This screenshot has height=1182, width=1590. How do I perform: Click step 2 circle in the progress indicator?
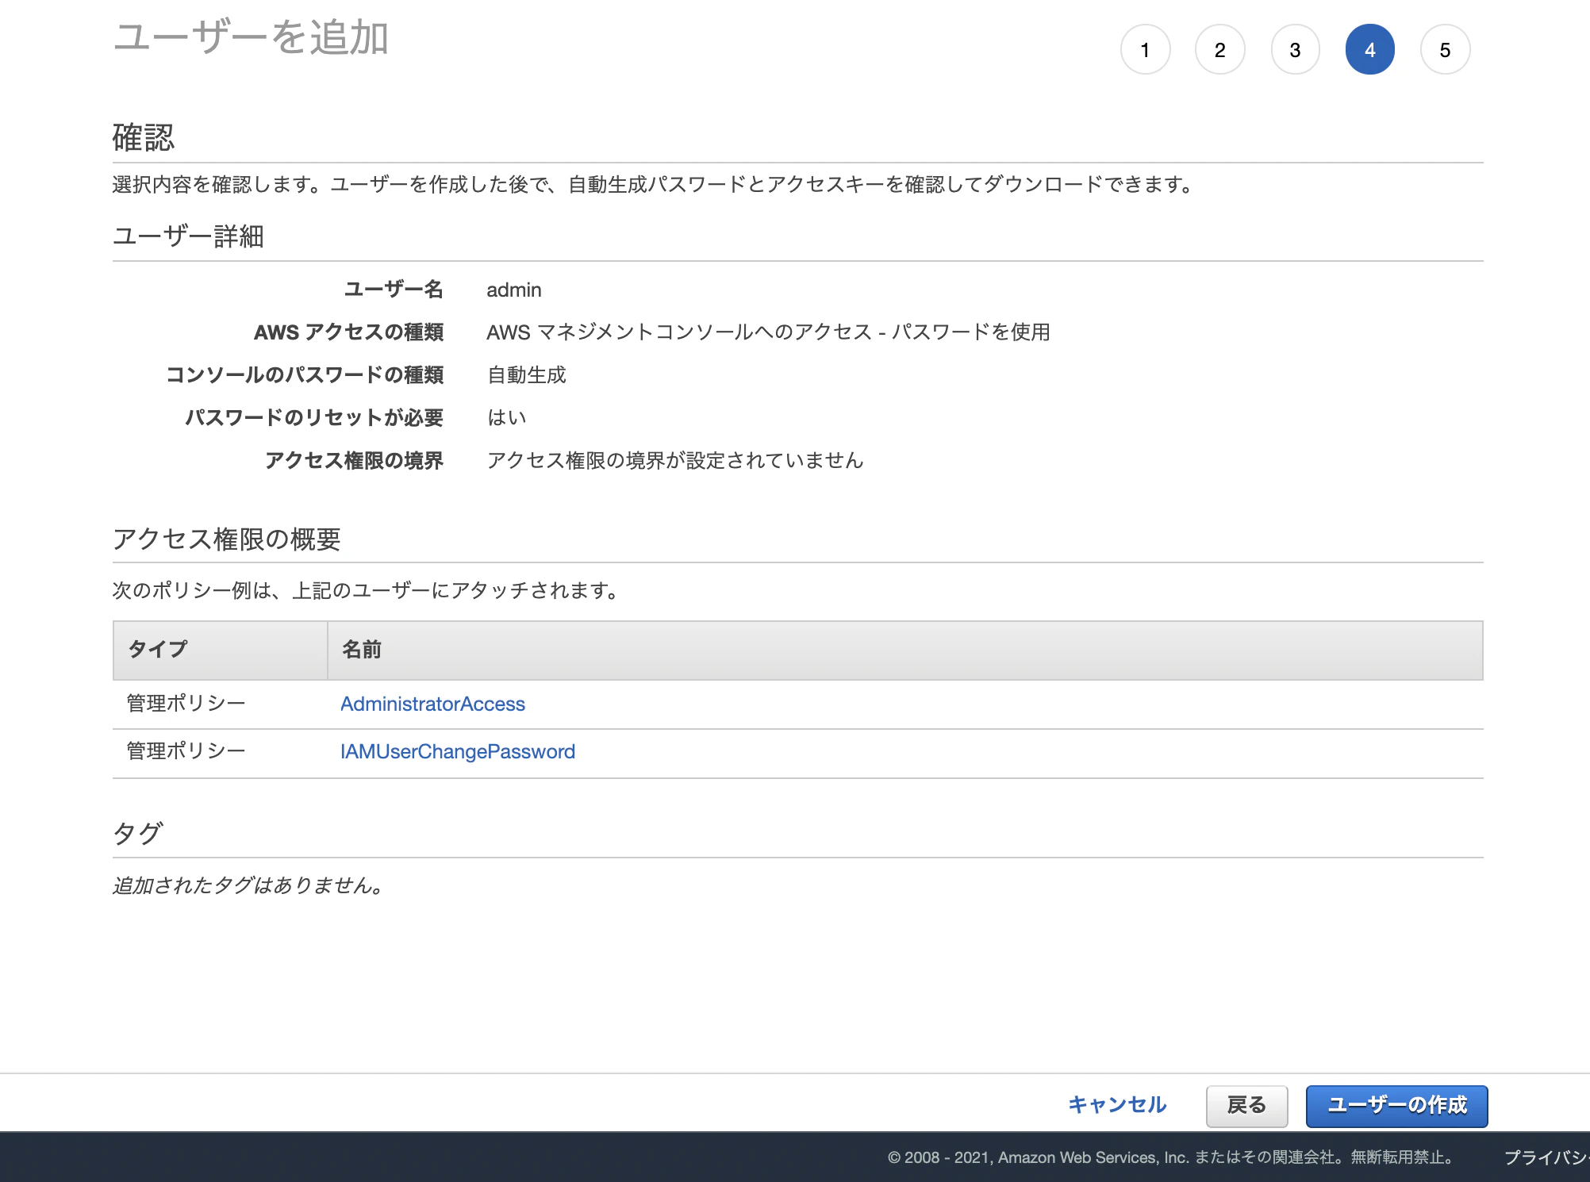coord(1219,48)
